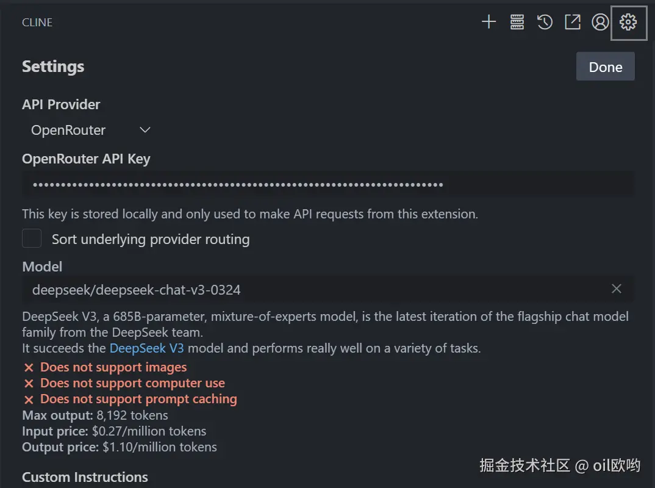Viewport: 655px width, 488px height.
Task: Click the Settings heading
Action: pyautogui.click(x=53, y=66)
